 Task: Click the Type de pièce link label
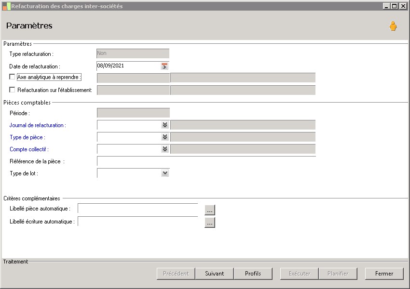pyautogui.click(x=27, y=137)
